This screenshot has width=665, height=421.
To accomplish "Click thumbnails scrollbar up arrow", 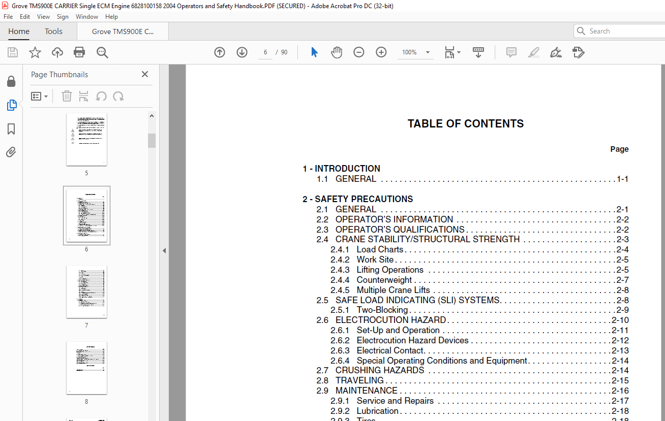I will point(152,116).
